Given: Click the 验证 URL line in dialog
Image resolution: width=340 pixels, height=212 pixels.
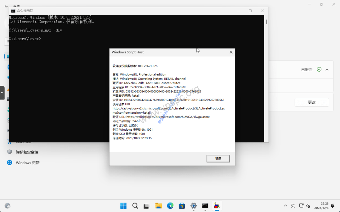Looking at the screenshot, I should click(x=161, y=117).
